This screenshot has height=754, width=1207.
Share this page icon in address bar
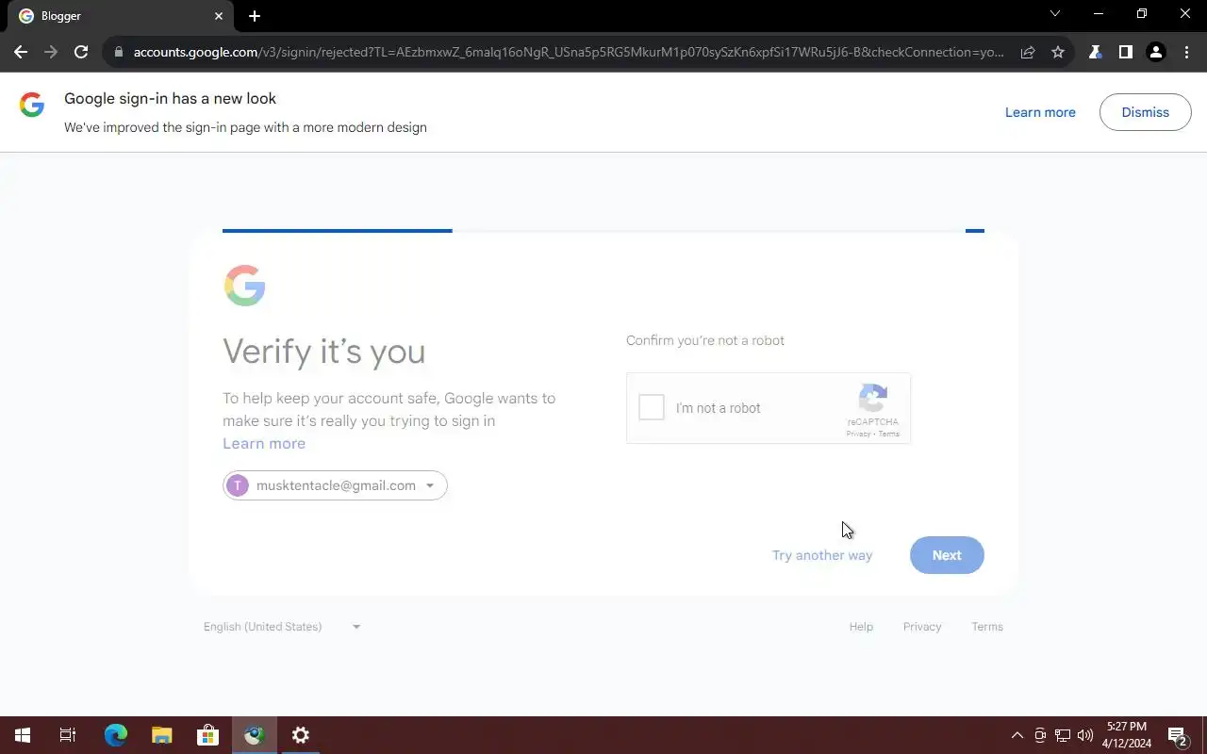click(x=1028, y=52)
